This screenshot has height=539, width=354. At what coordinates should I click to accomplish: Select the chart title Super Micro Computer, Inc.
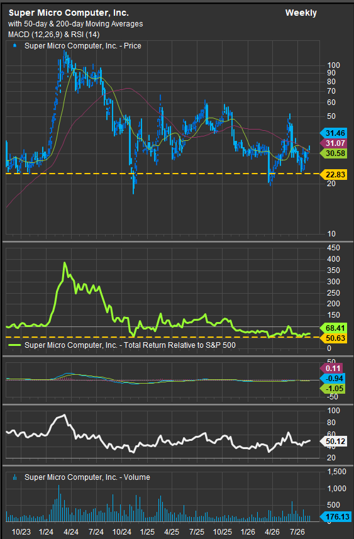[x=69, y=13]
